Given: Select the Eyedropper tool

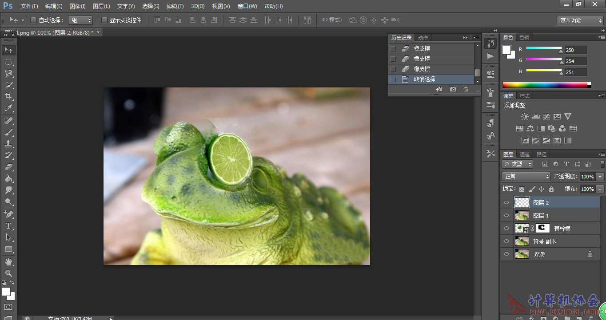Looking at the screenshot, I should coord(8,108).
